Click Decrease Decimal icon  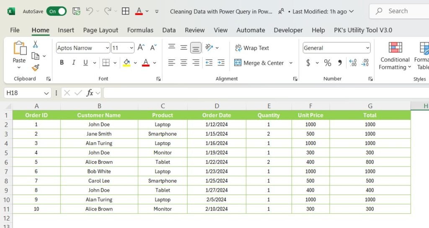click(x=365, y=63)
